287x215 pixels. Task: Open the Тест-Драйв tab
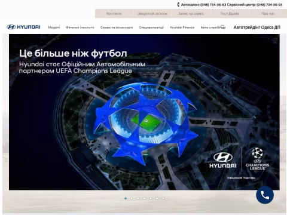point(230,14)
